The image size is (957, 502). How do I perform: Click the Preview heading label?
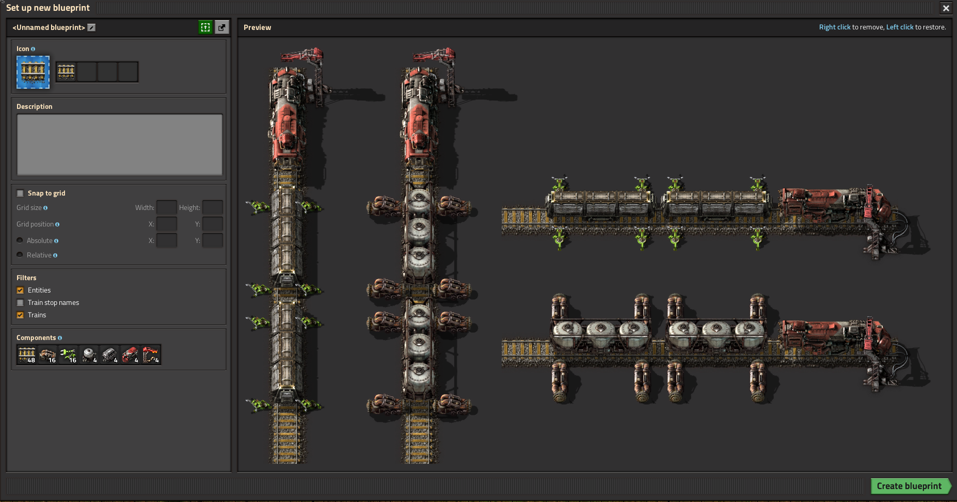pyautogui.click(x=257, y=27)
